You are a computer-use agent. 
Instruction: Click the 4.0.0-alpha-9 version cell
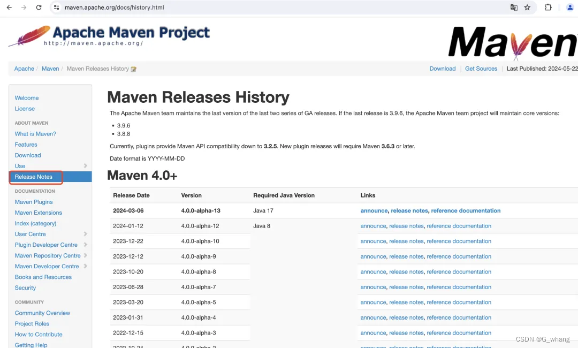click(x=199, y=256)
